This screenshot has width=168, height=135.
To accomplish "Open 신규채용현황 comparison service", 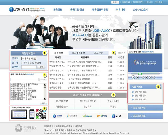I will 62,101.
